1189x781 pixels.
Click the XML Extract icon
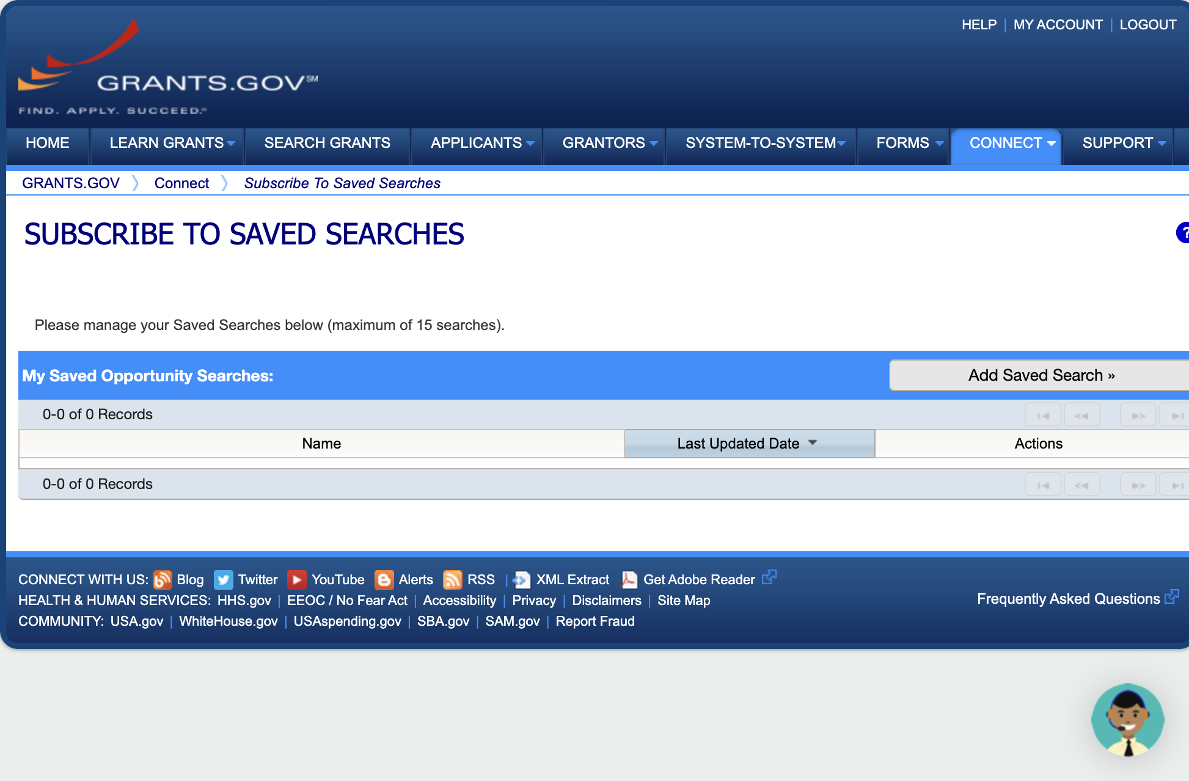click(x=521, y=579)
